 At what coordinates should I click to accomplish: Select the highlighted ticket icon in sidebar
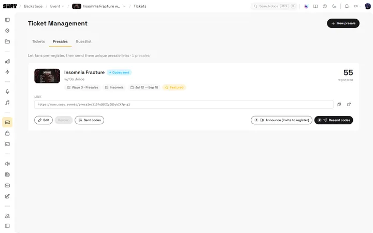tap(7, 122)
